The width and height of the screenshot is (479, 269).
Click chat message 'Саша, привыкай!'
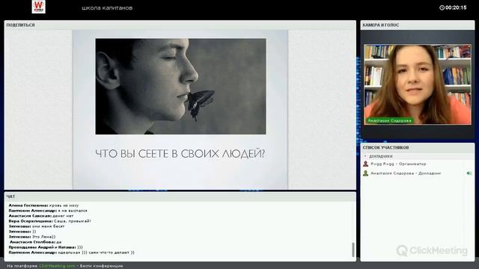point(73,221)
